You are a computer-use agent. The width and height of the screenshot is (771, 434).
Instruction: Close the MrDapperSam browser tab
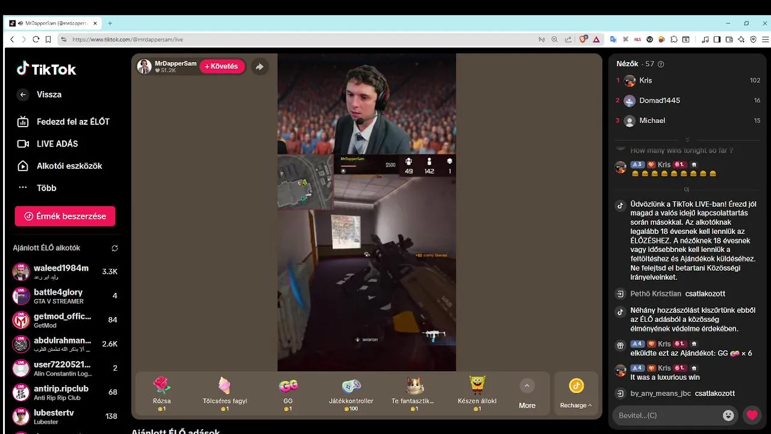click(95, 24)
